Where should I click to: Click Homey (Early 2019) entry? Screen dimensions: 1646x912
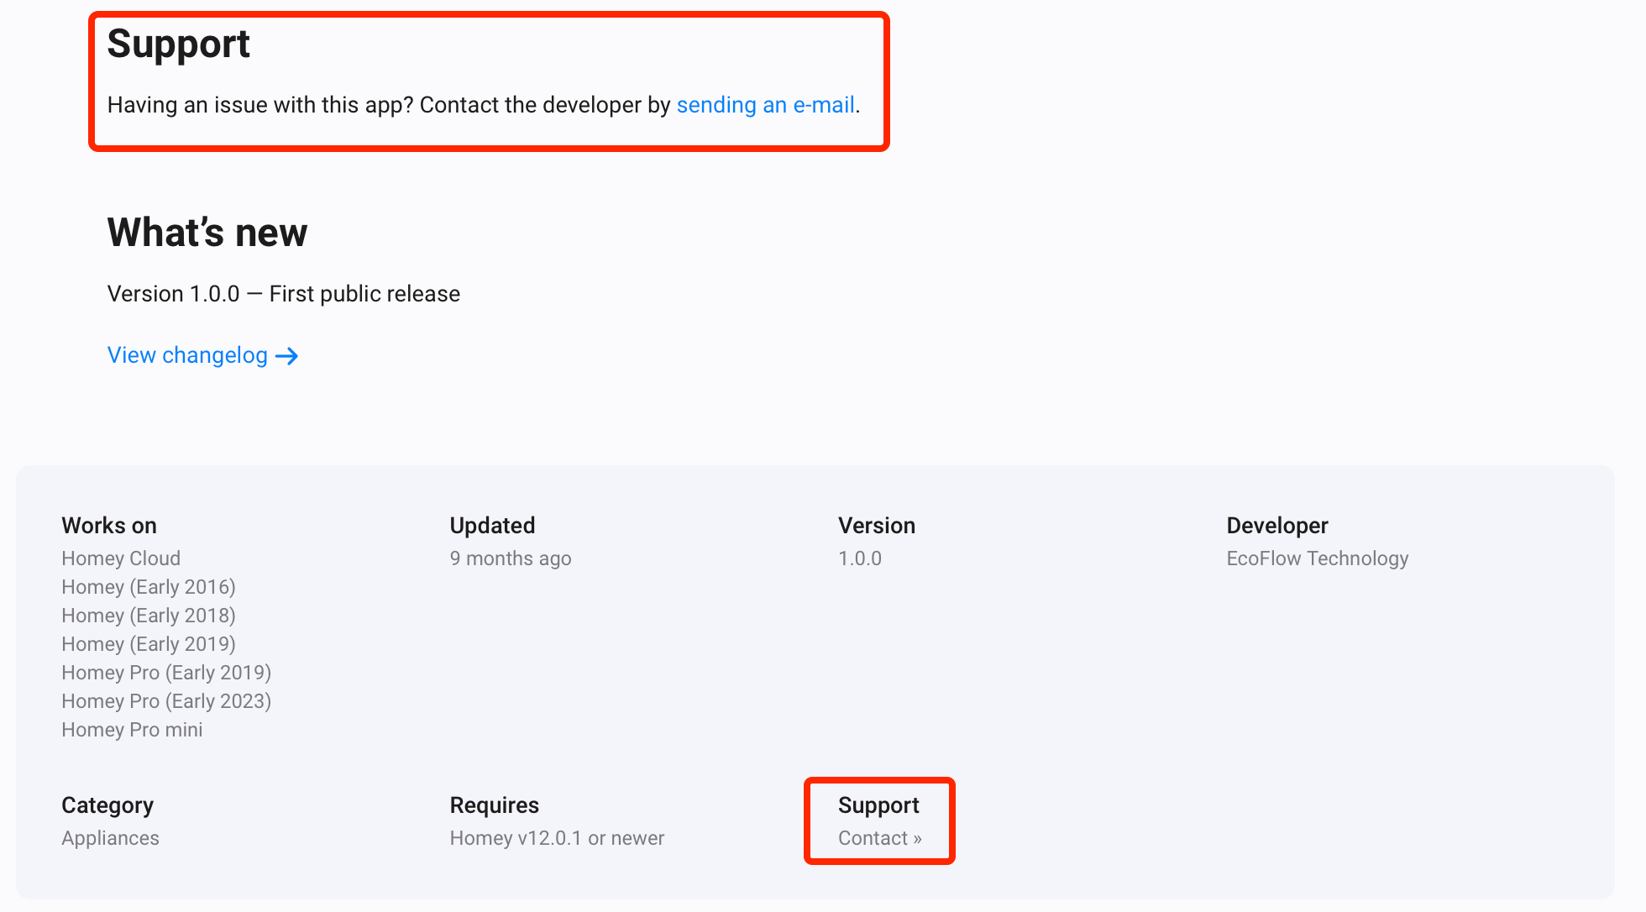click(149, 644)
